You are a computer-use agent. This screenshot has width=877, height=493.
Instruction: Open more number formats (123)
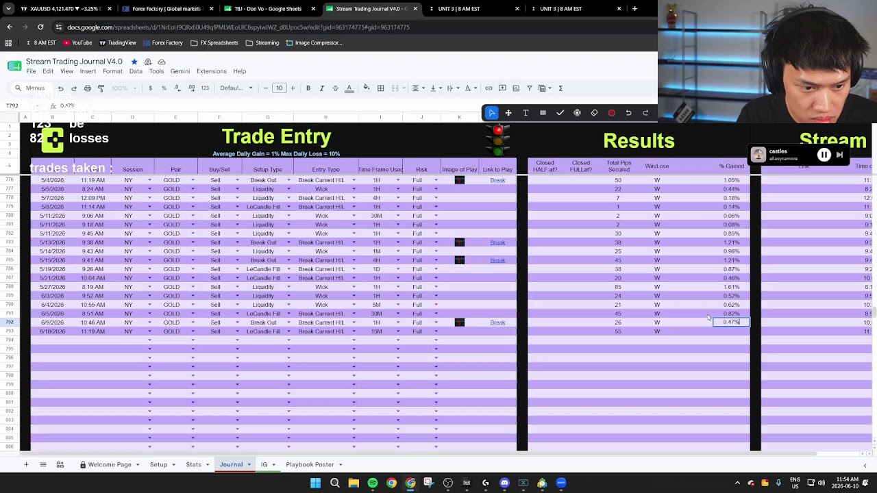click(x=205, y=88)
